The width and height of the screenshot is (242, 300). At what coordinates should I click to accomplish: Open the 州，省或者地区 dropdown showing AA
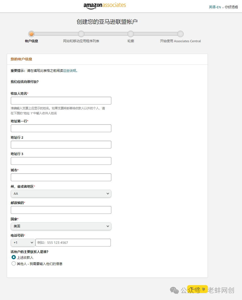[x=61, y=194]
